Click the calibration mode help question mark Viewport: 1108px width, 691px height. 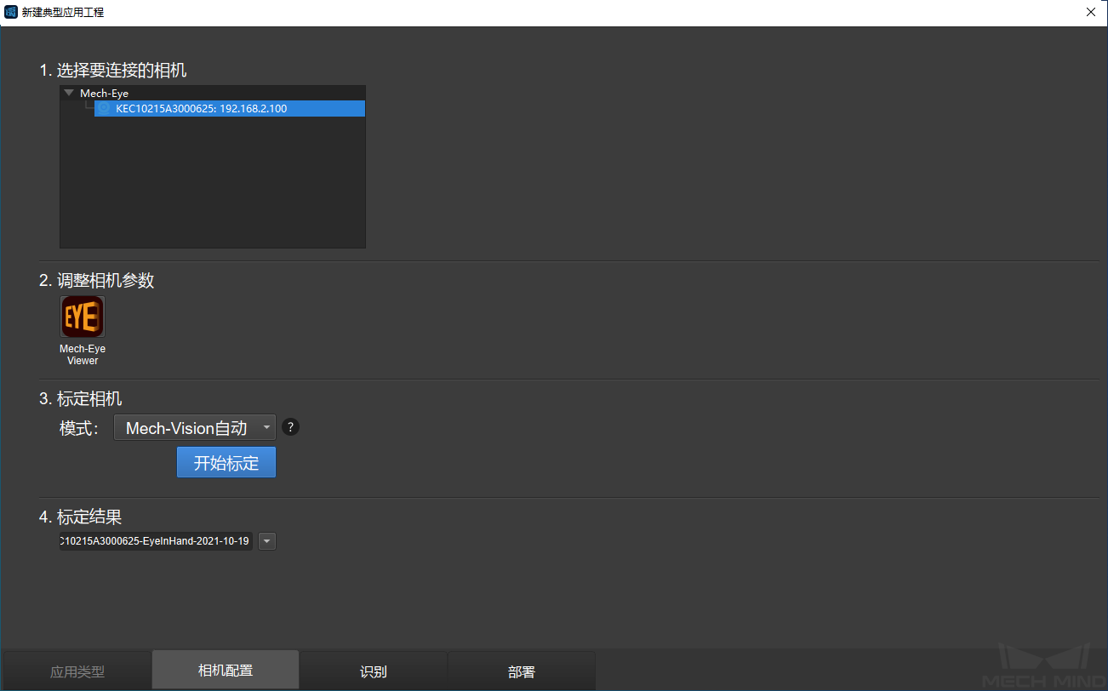(x=290, y=427)
